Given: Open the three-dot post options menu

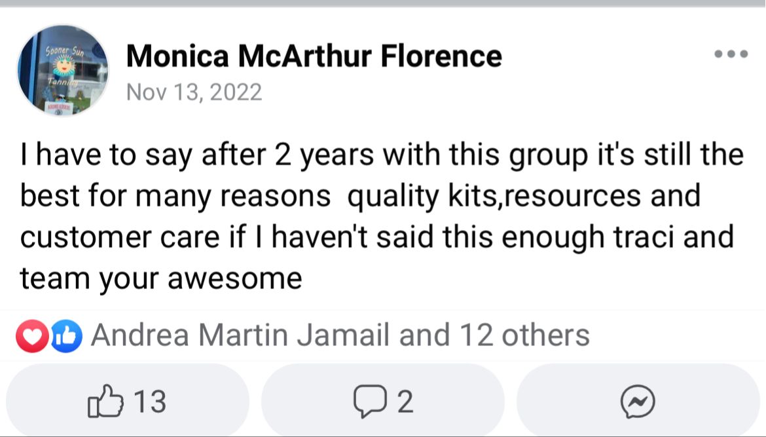Looking at the screenshot, I should tap(731, 54).
